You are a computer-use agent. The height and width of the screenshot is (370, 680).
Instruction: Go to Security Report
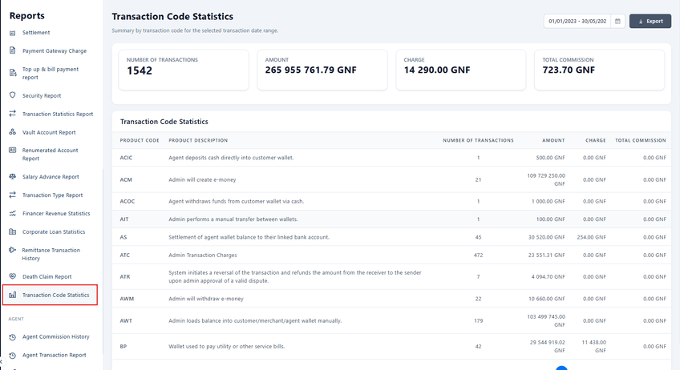pos(42,96)
